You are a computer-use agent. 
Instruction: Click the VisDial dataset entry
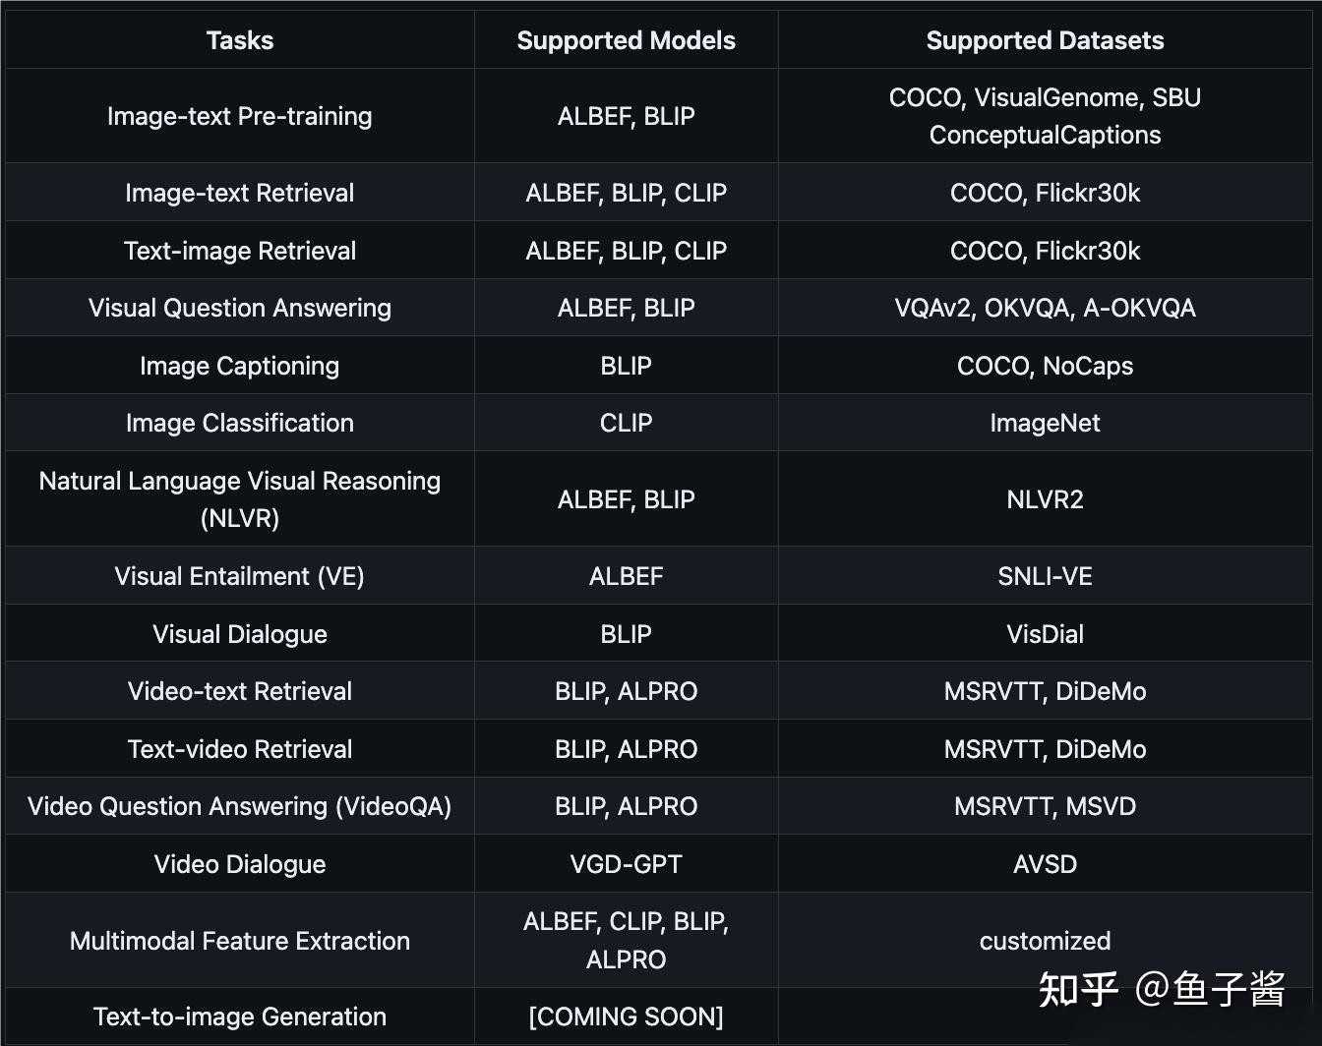(x=1045, y=634)
